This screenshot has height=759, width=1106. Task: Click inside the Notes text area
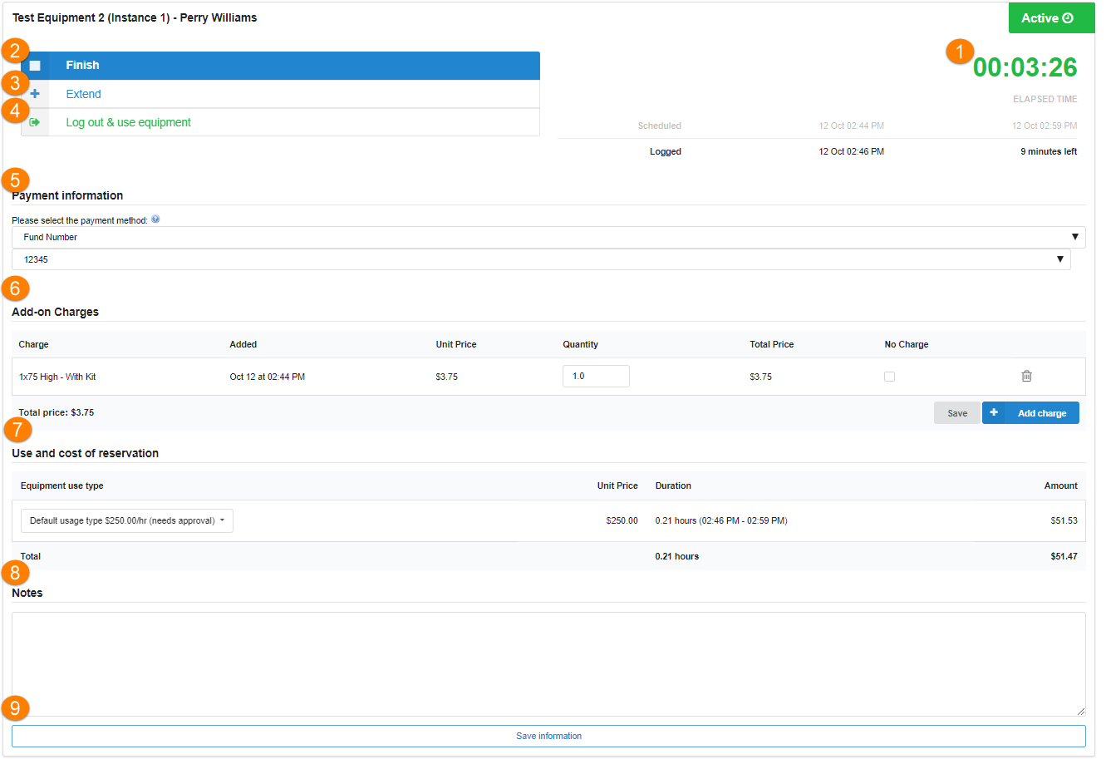tap(548, 663)
